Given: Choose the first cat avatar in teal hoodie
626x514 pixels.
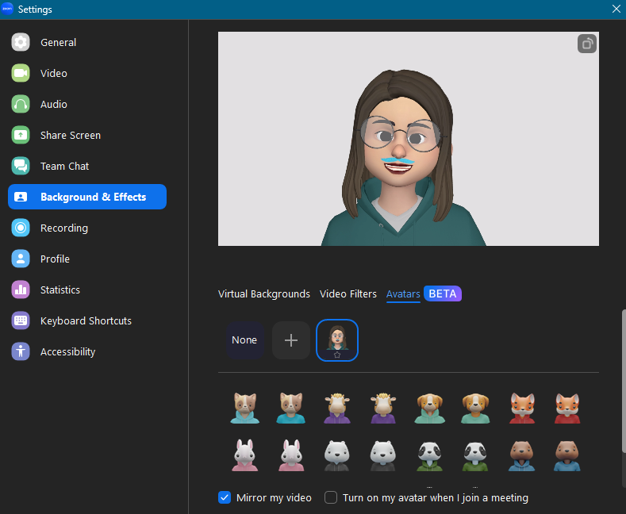Looking at the screenshot, I should pos(244,407).
